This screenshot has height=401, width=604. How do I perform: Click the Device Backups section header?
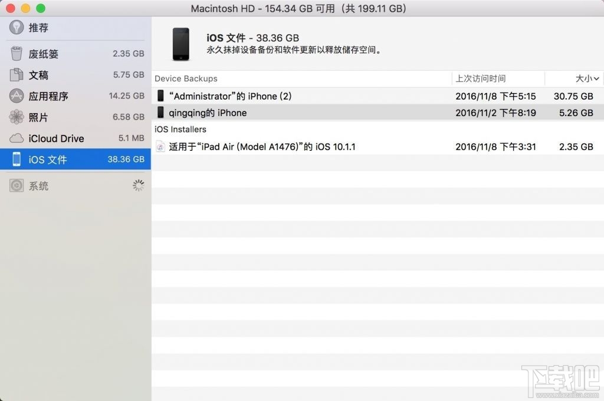[186, 78]
